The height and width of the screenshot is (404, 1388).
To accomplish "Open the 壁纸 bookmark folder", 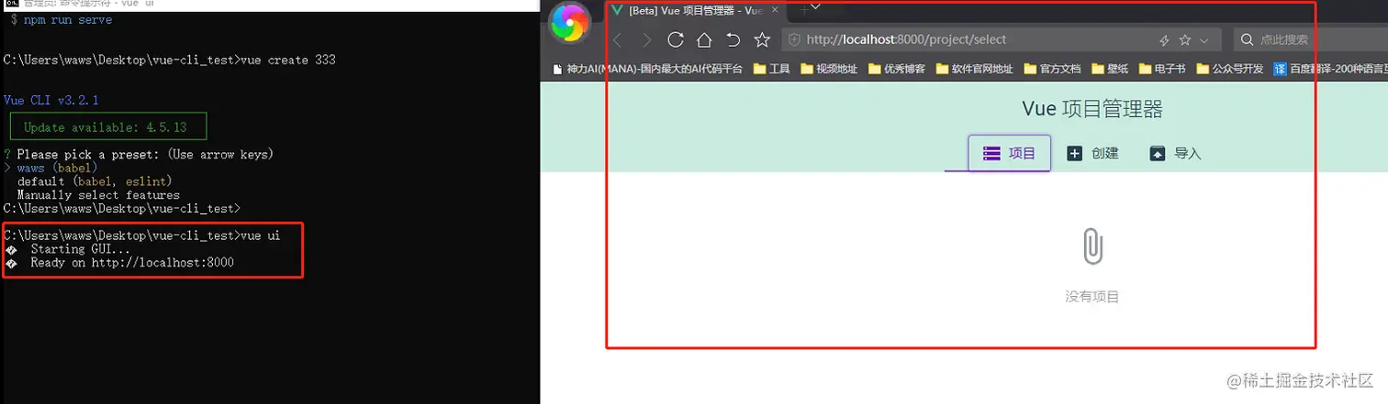I will pyautogui.click(x=1109, y=69).
